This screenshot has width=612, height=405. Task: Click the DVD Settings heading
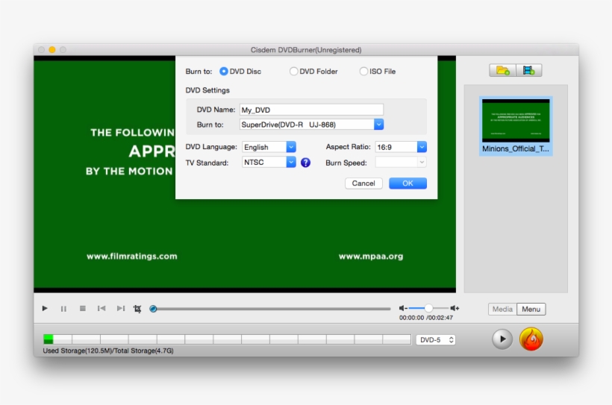207,90
